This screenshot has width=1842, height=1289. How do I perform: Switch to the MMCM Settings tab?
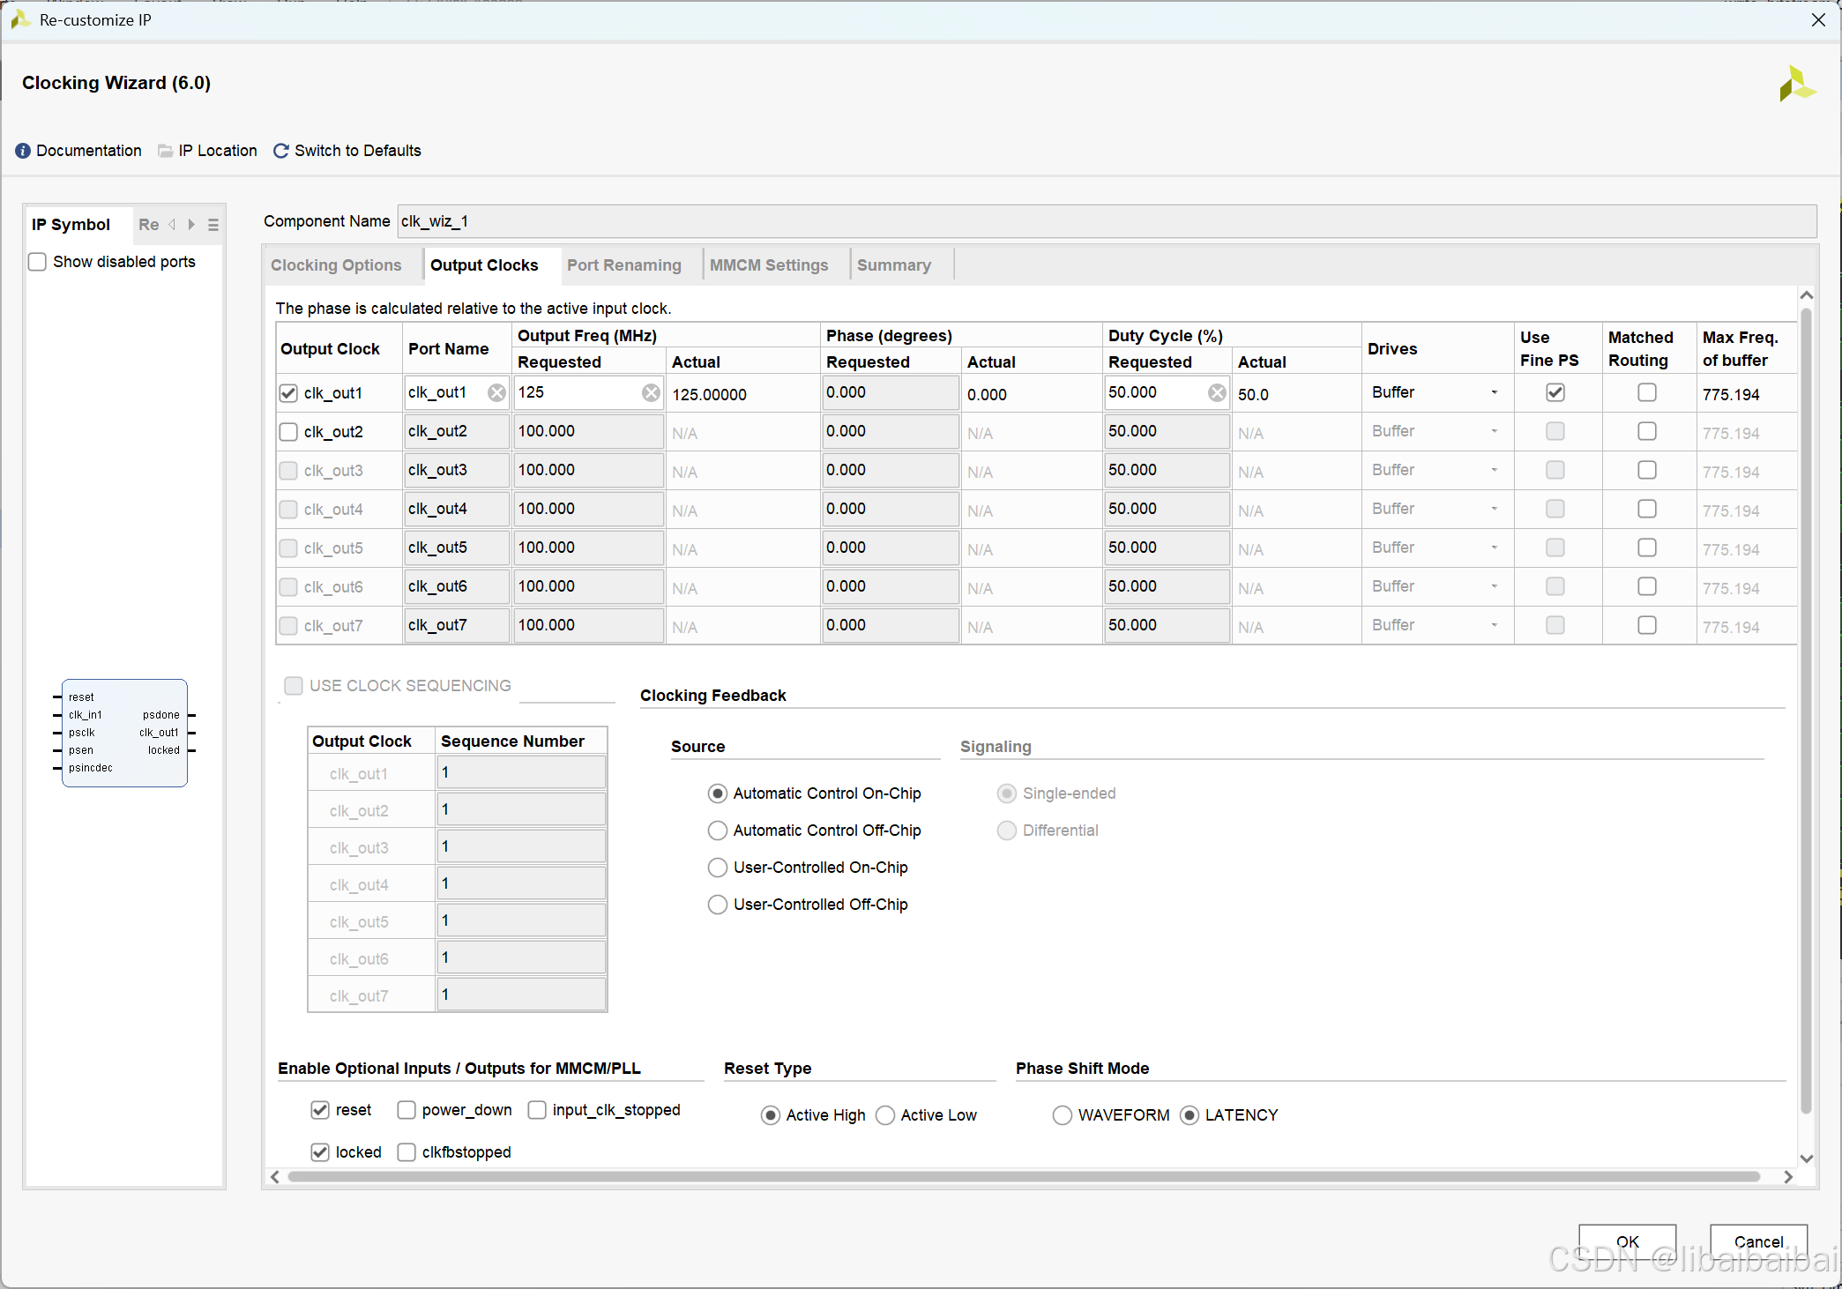click(769, 265)
